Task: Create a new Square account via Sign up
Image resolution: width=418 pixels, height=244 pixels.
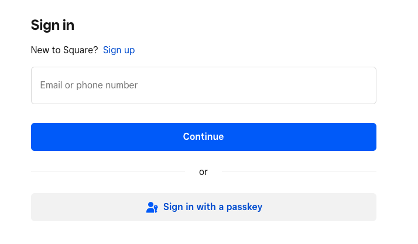Action: [119, 50]
